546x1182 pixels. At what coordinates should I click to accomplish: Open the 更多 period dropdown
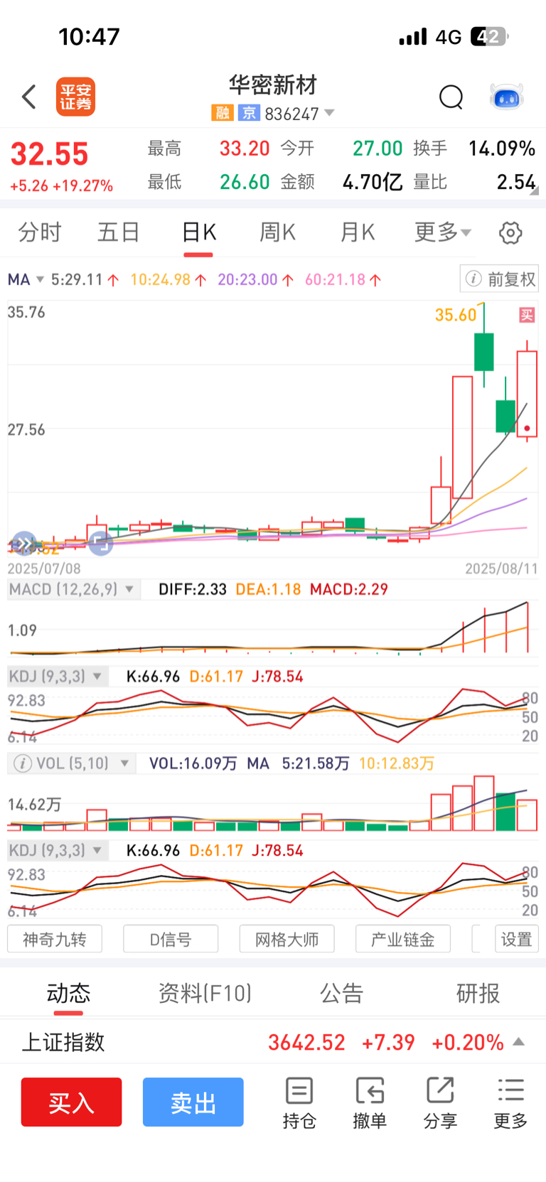pyautogui.click(x=442, y=232)
